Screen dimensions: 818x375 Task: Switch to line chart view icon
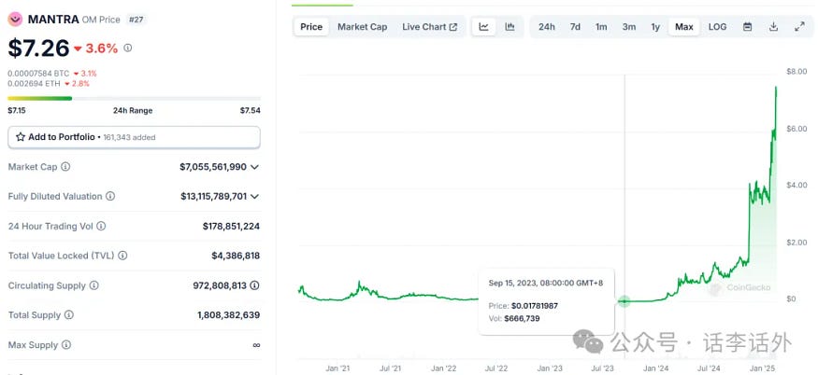point(484,27)
